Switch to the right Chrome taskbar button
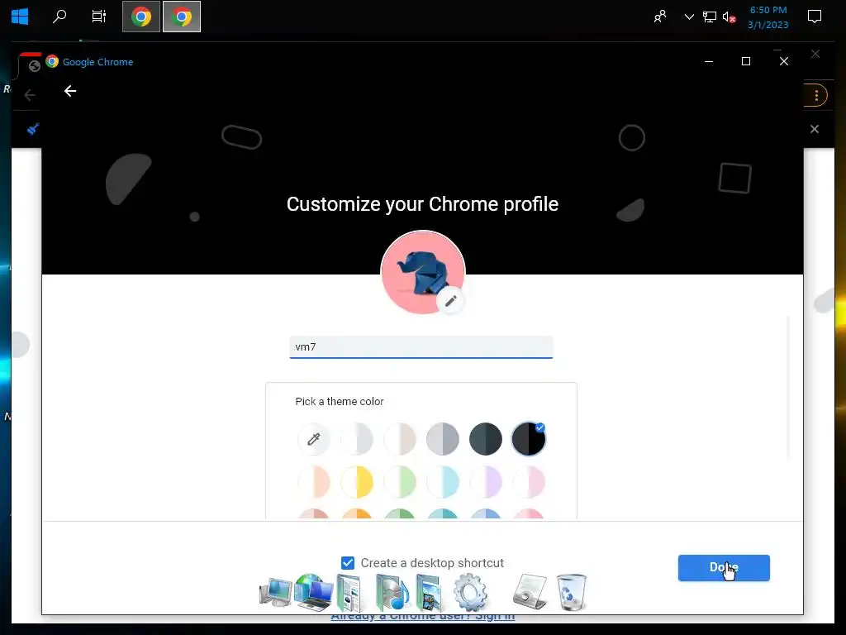Image resolution: width=846 pixels, height=635 pixels. tap(182, 17)
